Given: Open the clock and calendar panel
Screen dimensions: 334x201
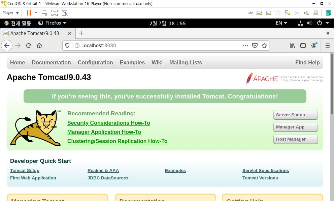Looking at the screenshot, I should 167,23.
